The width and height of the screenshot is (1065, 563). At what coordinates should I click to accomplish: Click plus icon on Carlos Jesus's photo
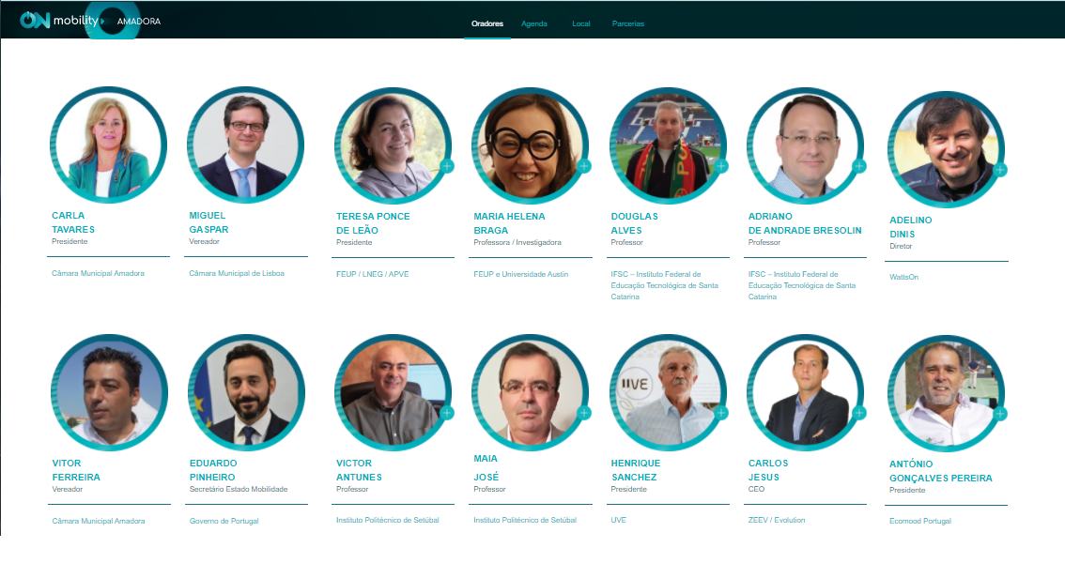[859, 413]
